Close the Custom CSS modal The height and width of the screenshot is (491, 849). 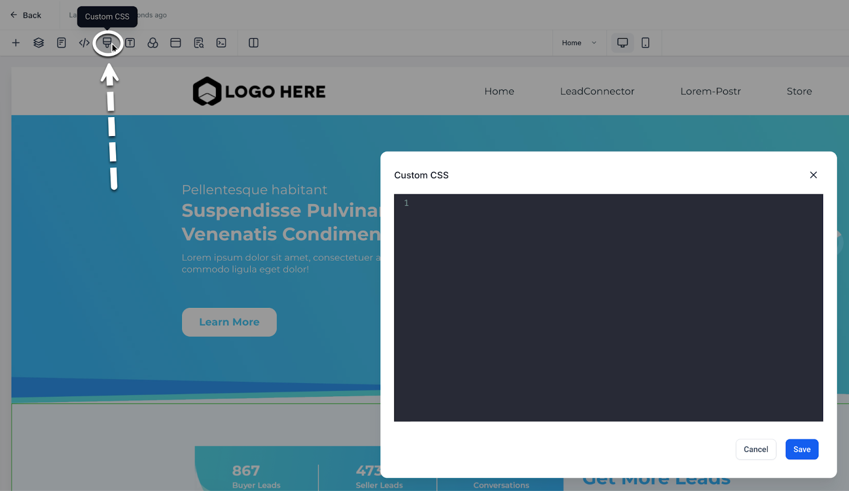click(813, 175)
